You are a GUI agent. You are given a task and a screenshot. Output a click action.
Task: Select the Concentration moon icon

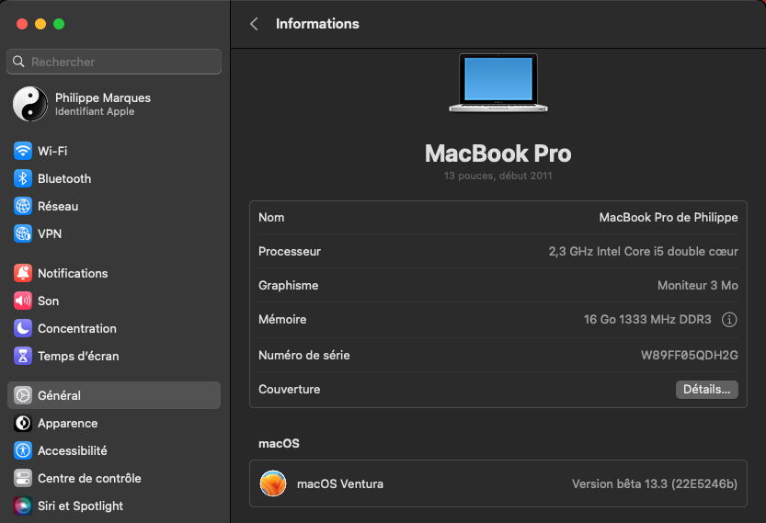click(23, 328)
